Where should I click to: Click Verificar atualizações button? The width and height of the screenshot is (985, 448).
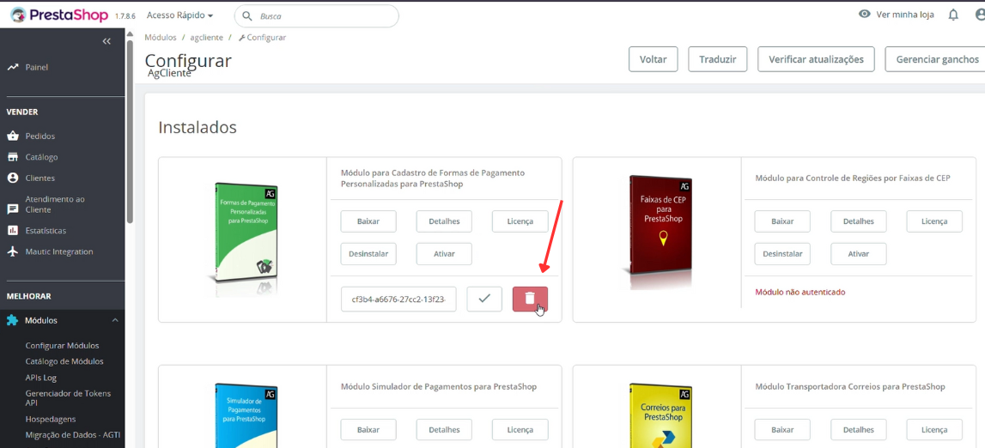[x=816, y=59]
